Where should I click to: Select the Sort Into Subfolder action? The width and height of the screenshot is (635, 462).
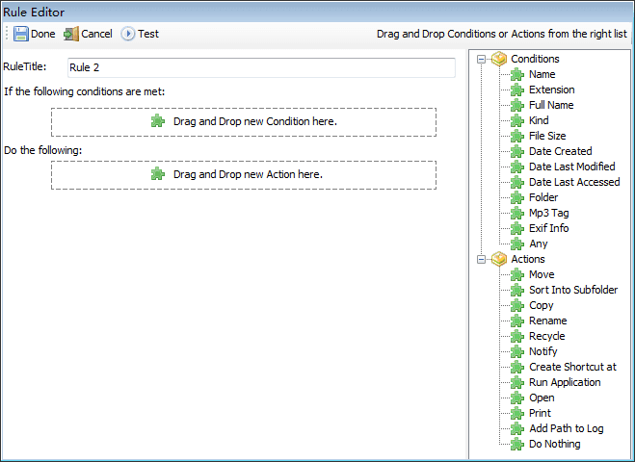[572, 290]
